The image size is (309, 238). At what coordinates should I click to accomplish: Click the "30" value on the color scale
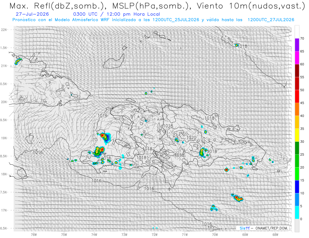(x=302, y=141)
